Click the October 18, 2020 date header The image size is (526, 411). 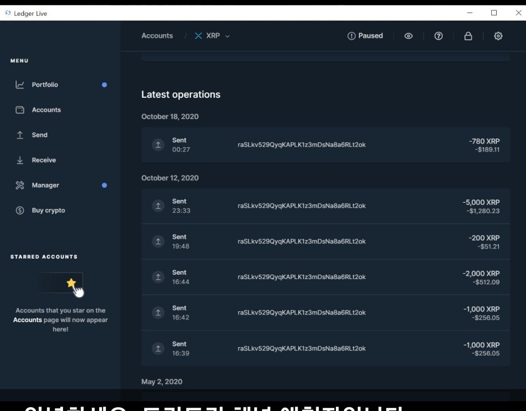[x=170, y=117]
